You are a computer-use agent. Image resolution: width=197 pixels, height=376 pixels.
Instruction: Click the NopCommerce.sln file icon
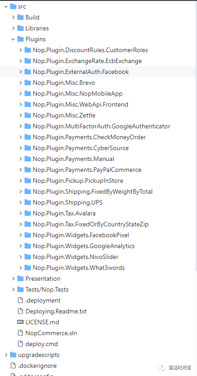click(20, 333)
